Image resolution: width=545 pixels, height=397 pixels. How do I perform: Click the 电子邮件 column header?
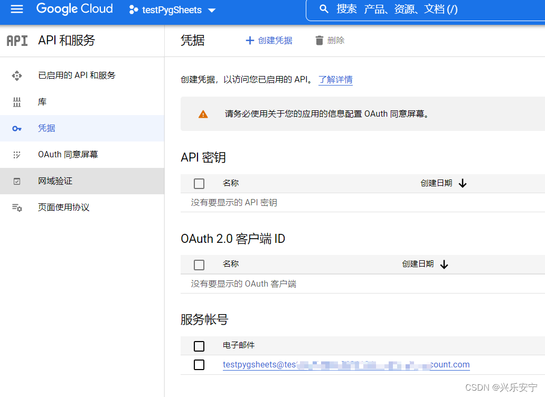pos(239,345)
